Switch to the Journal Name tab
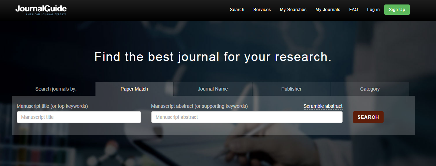The height and width of the screenshot is (166, 436). (213, 89)
